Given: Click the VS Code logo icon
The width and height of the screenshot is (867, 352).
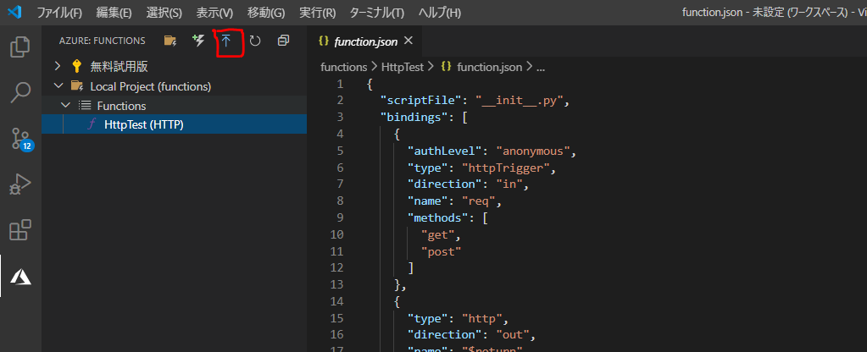Looking at the screenshot, I should pos(15,12).
